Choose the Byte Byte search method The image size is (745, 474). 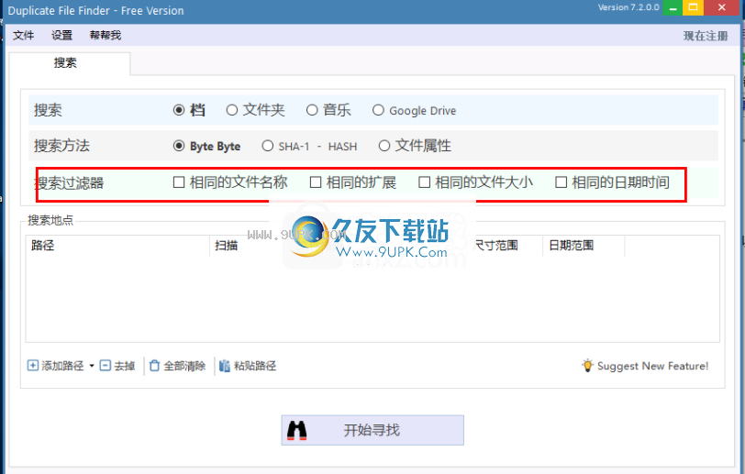pyautogui.click(x=179, y=146)
